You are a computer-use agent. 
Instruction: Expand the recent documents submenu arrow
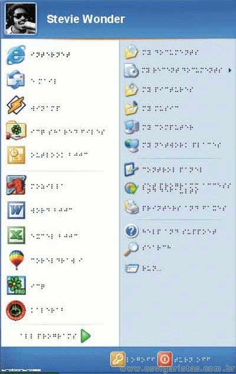tap(230, 70)
